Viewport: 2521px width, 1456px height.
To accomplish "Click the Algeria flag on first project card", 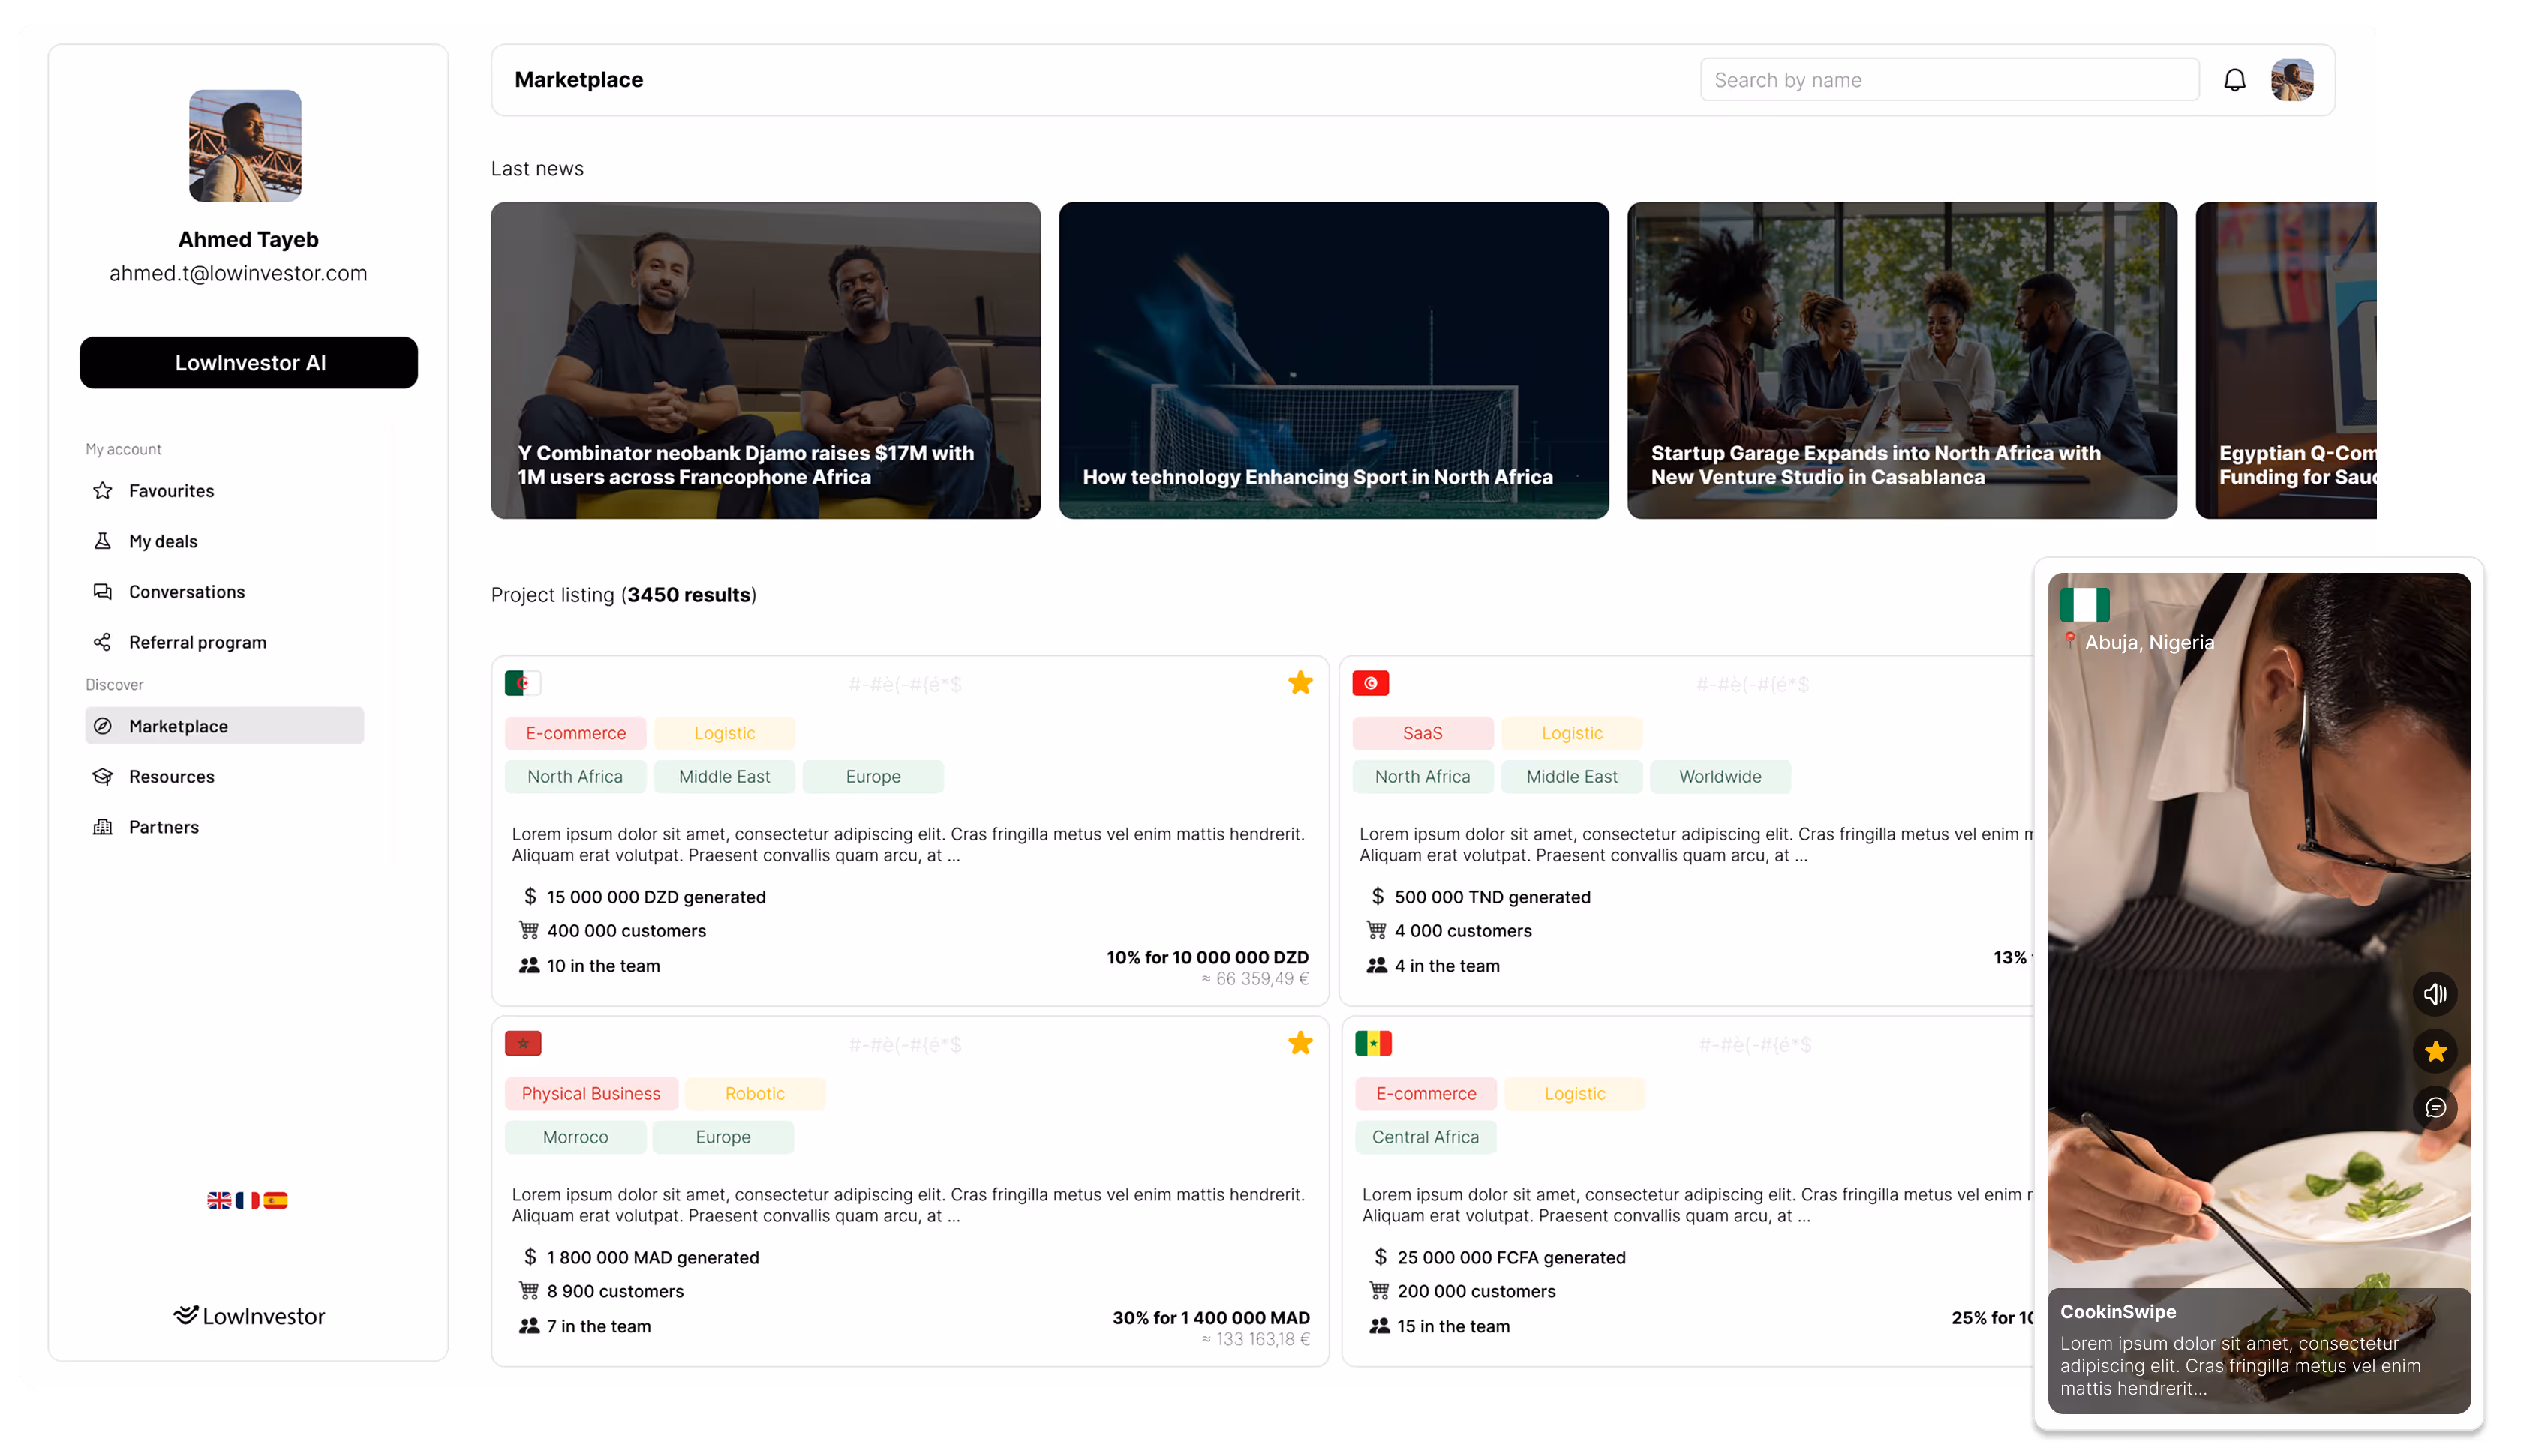I will point(522,684).
